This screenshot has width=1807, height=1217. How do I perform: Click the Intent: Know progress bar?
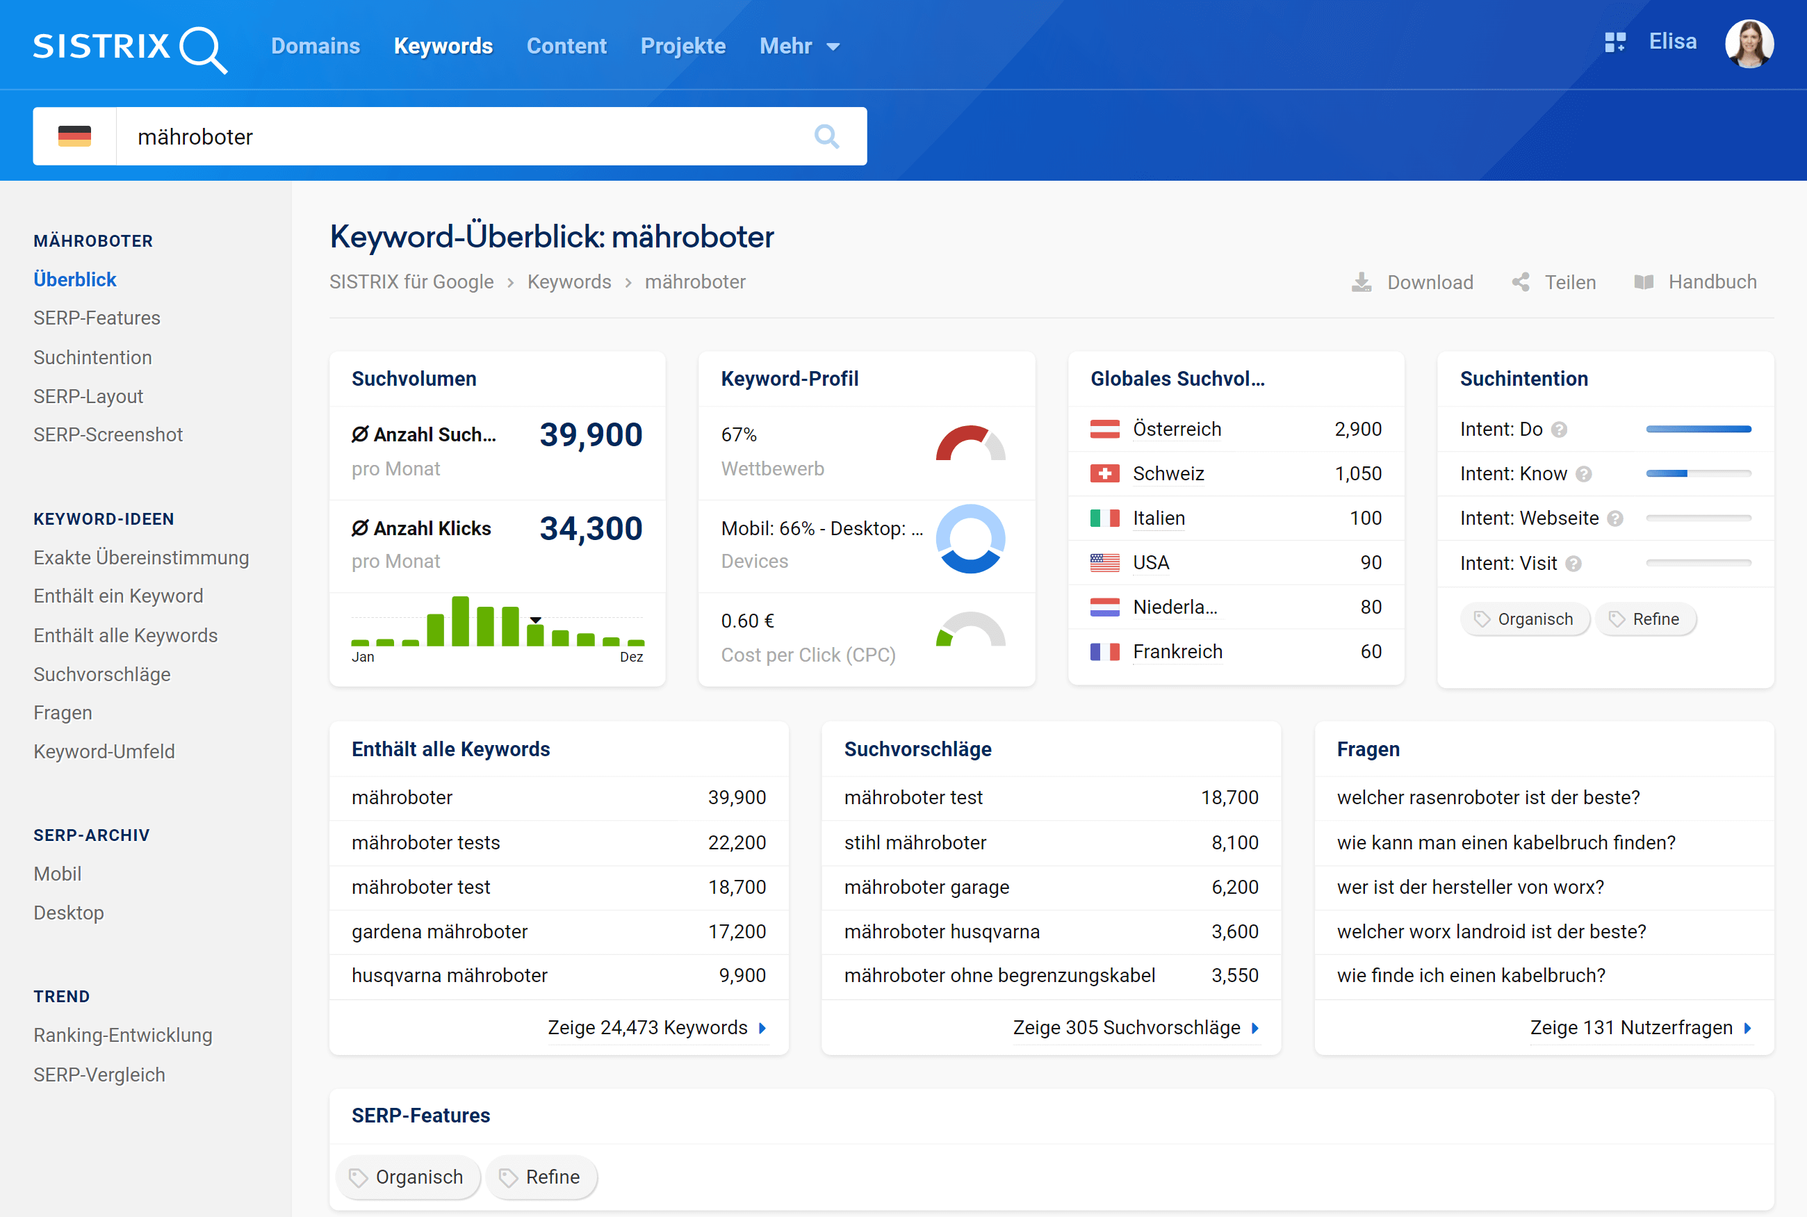(x=1698, y=473)
